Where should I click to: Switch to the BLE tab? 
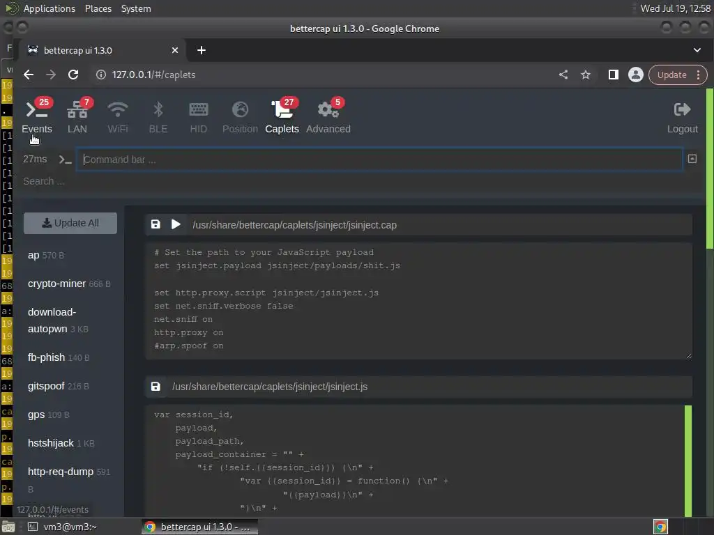(158, 116)
